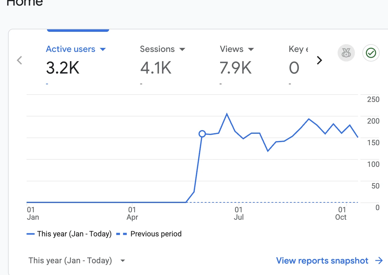Click the 01 Oct axis label
Image resolution: width=388 pixels, height=275 pixels.
coord(341,214)
